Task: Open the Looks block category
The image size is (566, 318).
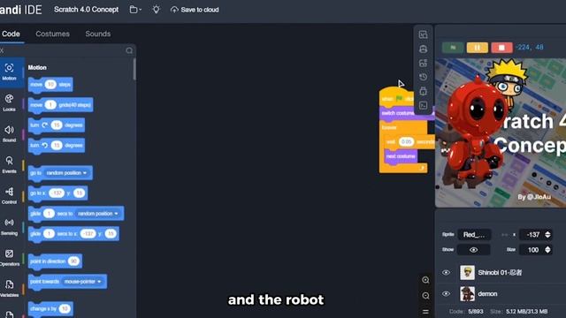Action: (10, 102)
